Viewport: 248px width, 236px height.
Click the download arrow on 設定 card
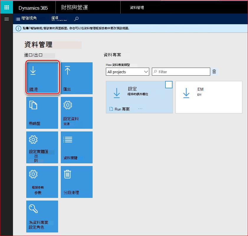point(117,93)
